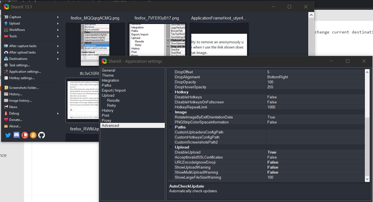
Task: Toggle URLEncodeIgnoreEmoji value False
Action: tap(315, 162)
